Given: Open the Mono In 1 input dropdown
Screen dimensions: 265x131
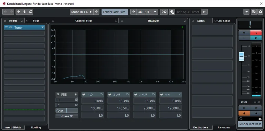Looking at the screenshot, I should click(x=81, y=12).
